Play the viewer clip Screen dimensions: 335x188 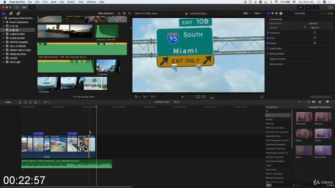coord(183,97)
